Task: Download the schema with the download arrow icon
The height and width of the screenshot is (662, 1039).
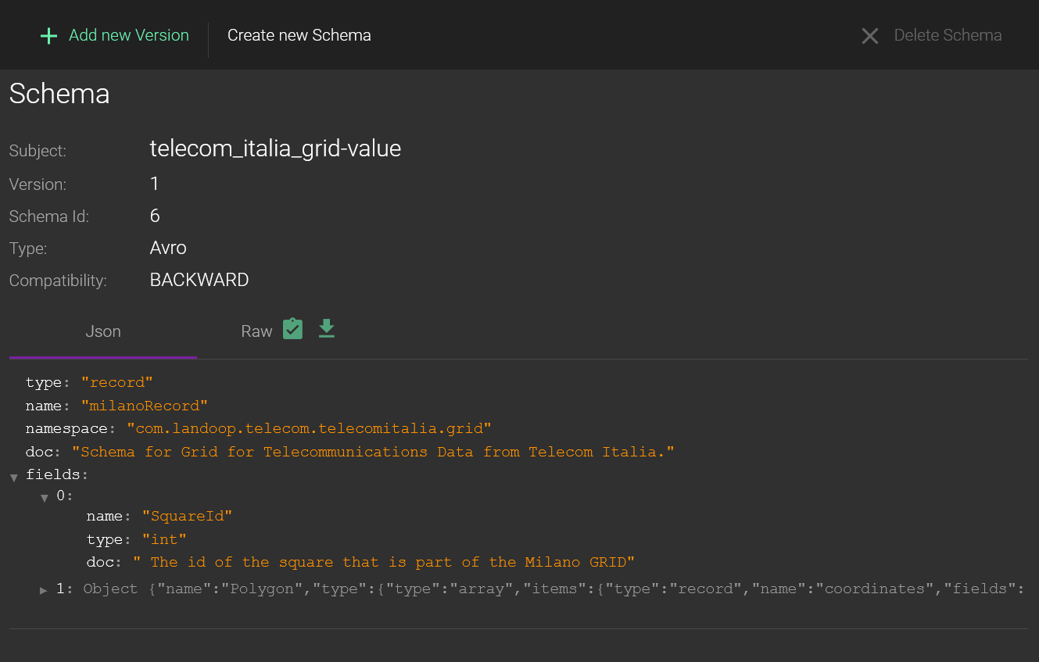Action: coord(327,329)
